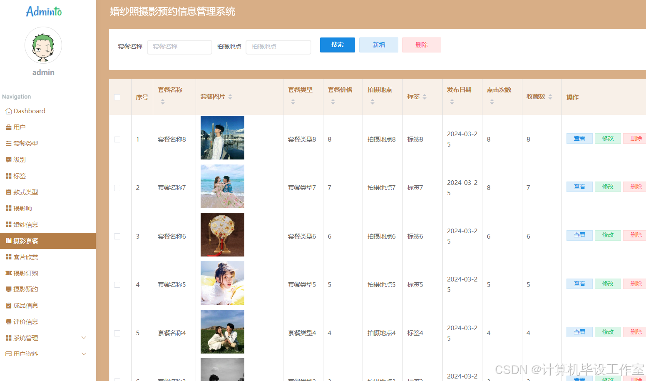
Task: Click the 款式类型 clipboard icon
Action: coord(8,192)
